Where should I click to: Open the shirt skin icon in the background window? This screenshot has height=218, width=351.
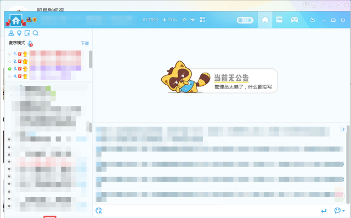(x=314, y=5)
